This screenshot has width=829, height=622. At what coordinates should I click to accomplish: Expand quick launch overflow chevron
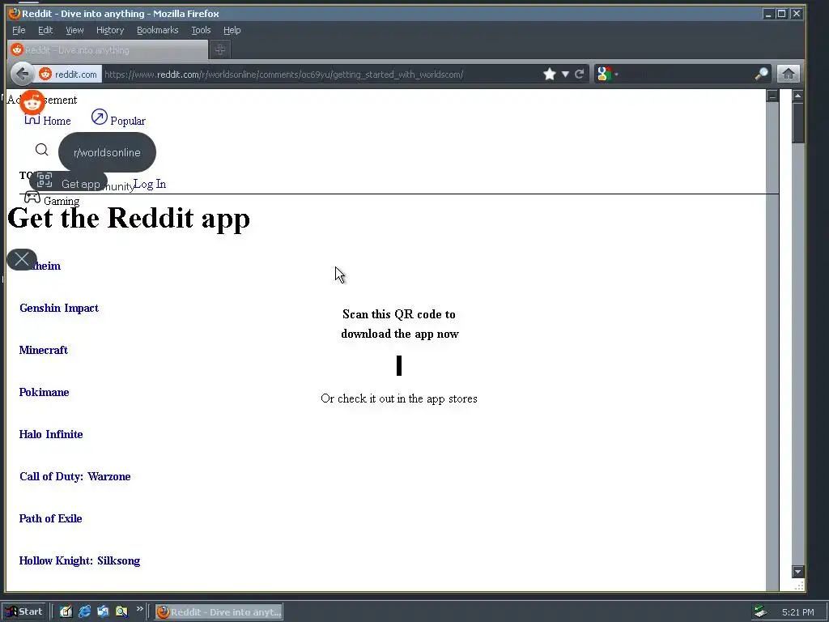[139, 609]
